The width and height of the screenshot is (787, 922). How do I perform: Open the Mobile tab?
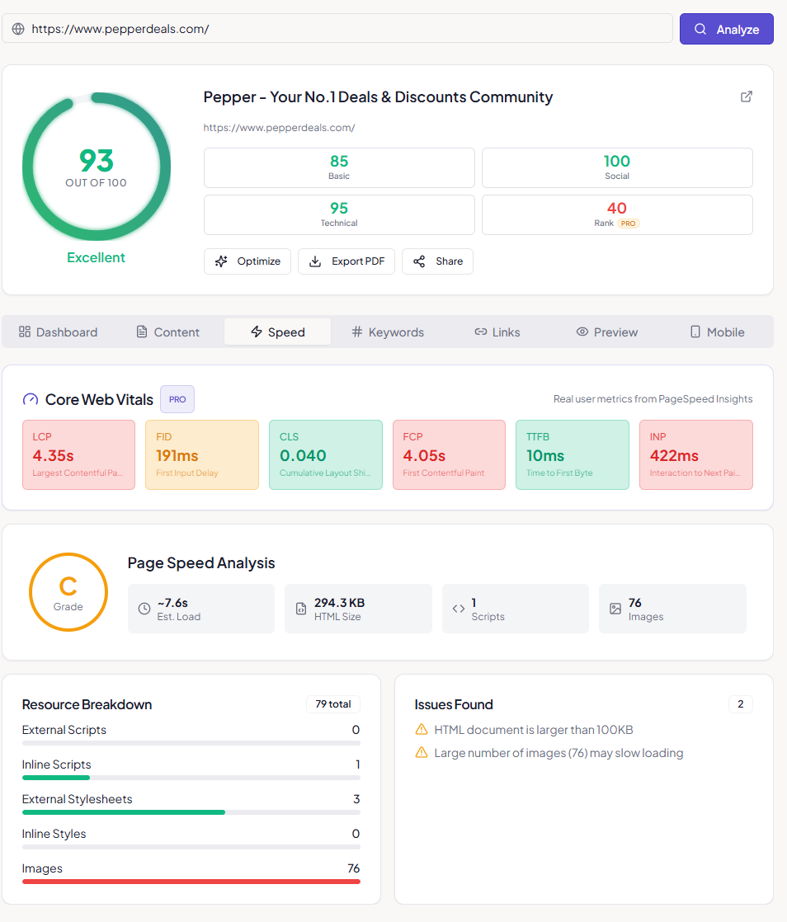[x=717, y=332]
